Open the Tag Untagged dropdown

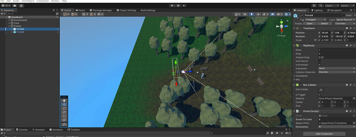(316, 20)
